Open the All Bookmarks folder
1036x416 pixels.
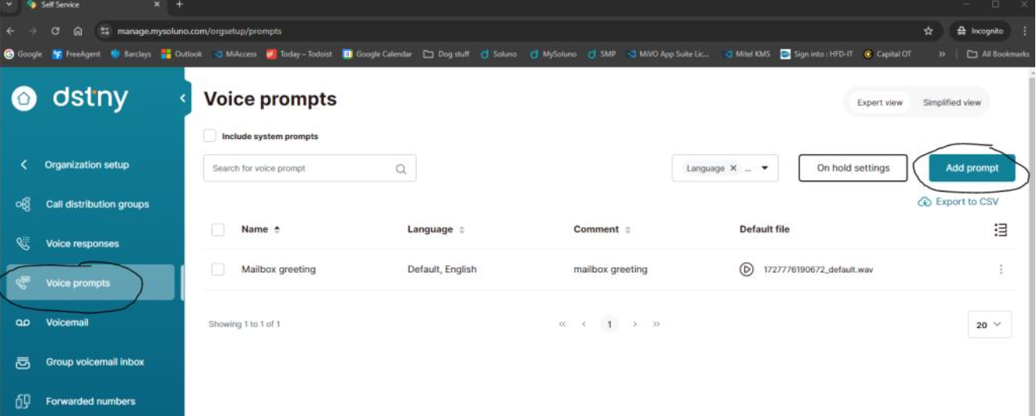997,54
